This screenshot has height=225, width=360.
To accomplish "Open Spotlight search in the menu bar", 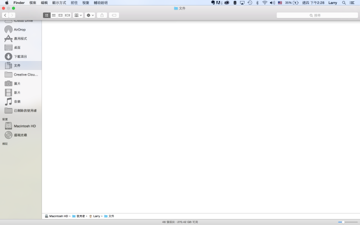I will tap(344, 3).
